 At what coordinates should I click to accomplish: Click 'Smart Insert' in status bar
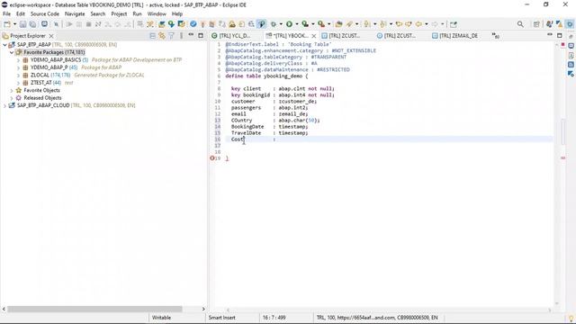[x=222, y=318]
